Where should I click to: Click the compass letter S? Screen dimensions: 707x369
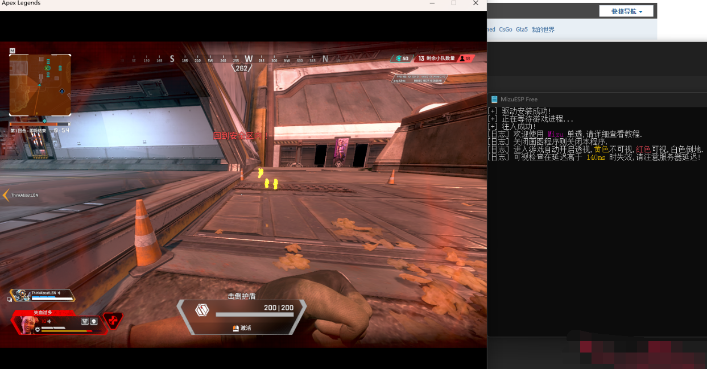tap(172, 59)
